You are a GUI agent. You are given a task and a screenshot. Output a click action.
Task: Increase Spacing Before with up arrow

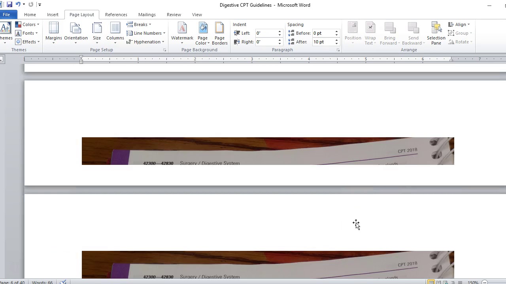click(x=336, y=32)
